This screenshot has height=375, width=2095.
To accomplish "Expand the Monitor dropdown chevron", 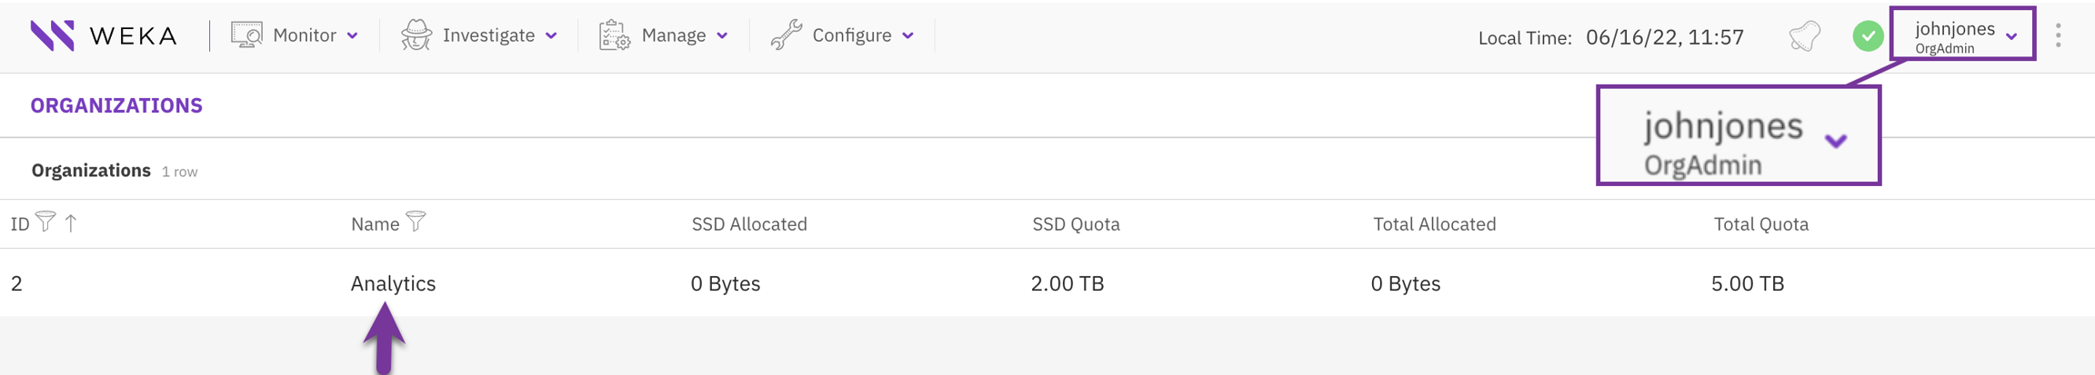I will point(353,36).
